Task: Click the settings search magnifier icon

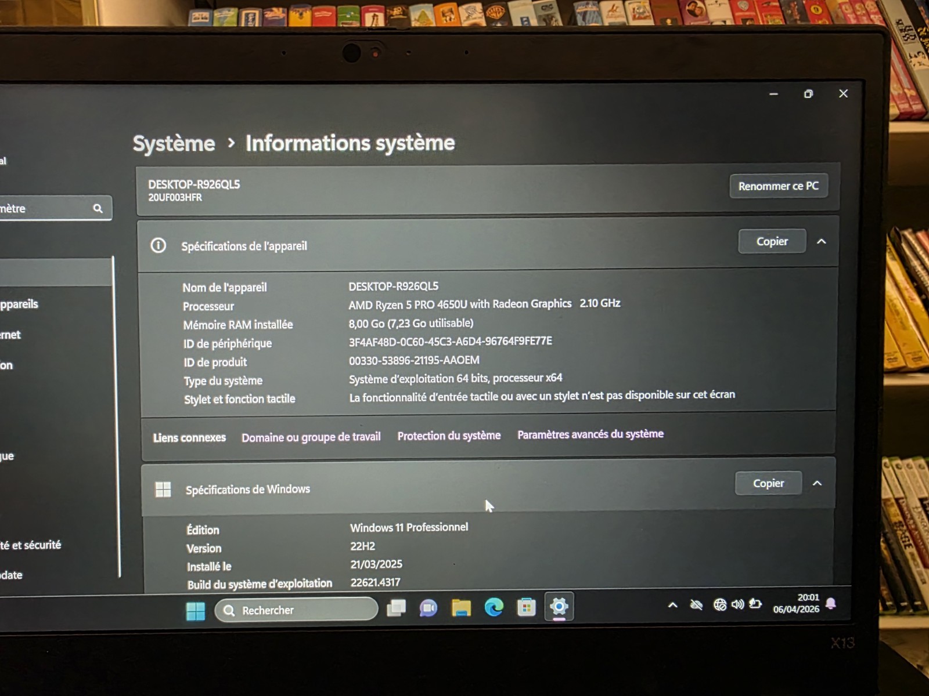Action: (98, 208)
